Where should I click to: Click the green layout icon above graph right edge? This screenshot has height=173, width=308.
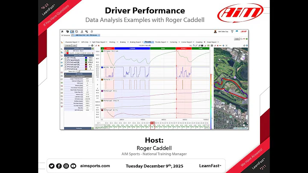[x=208, y=45]
